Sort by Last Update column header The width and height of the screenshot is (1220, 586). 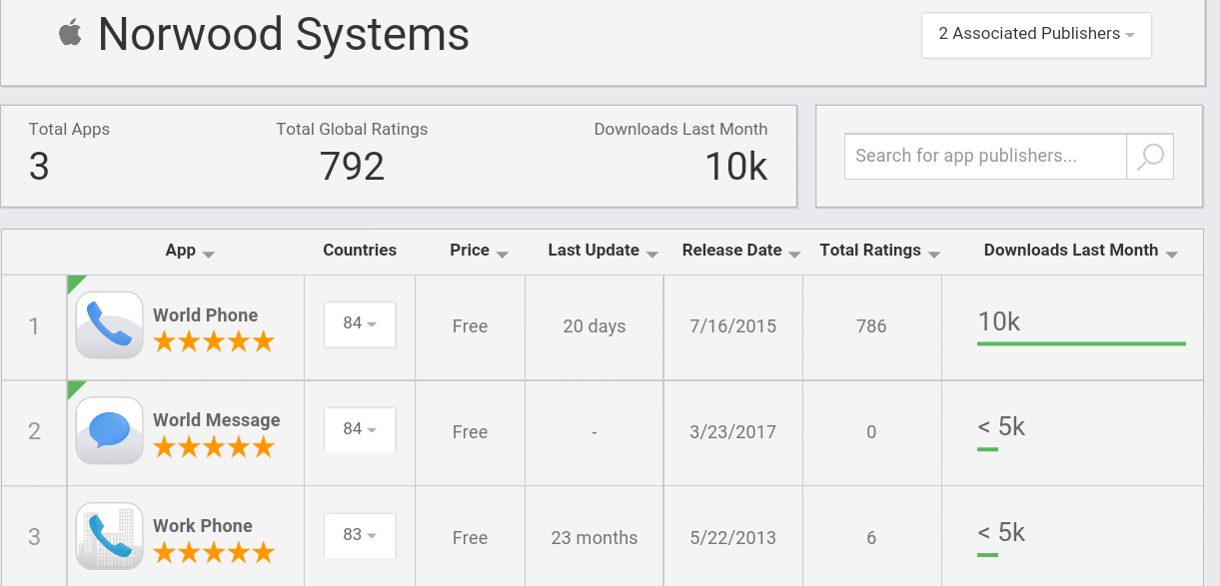tap(604, 251)
